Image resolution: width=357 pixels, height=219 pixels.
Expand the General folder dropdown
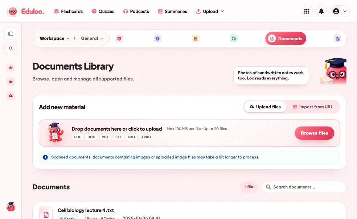92,38
